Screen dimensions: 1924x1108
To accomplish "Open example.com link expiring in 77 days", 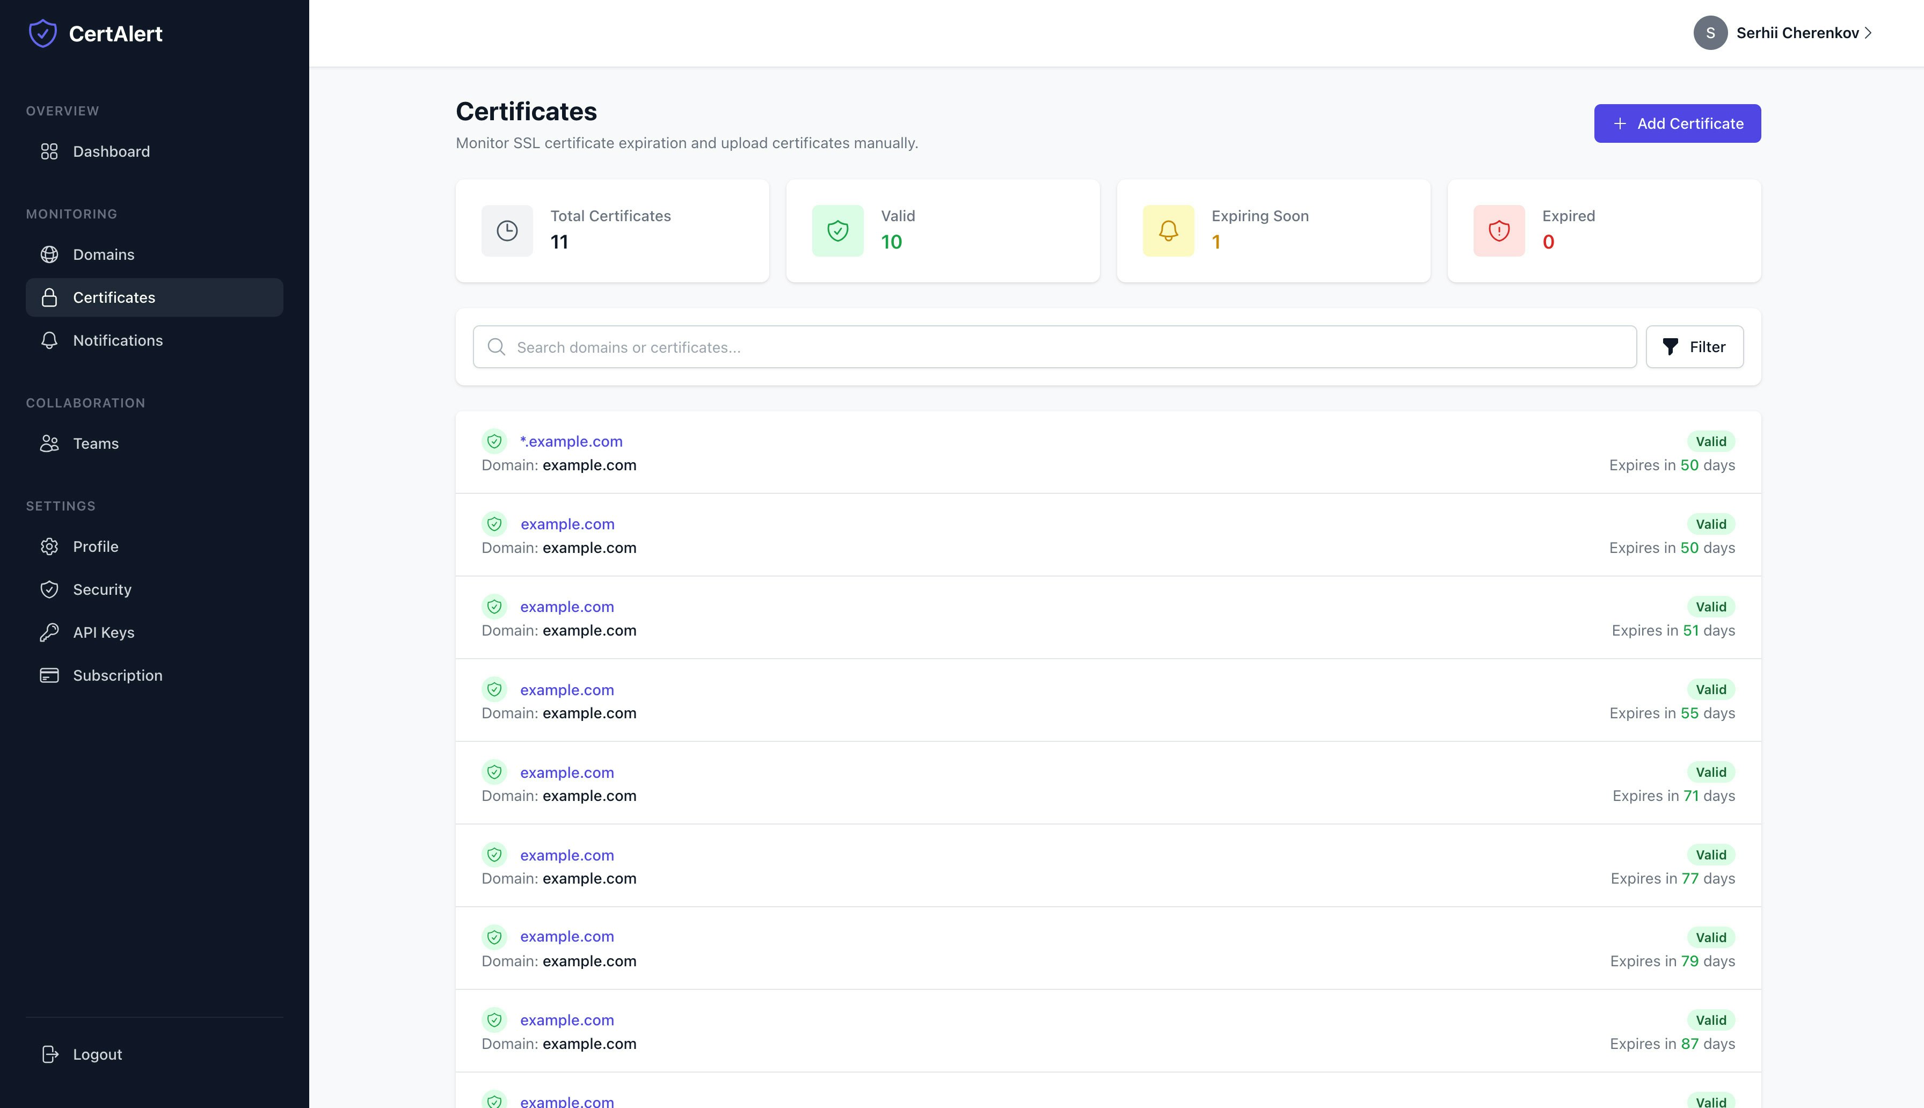I will click(567, 855).
